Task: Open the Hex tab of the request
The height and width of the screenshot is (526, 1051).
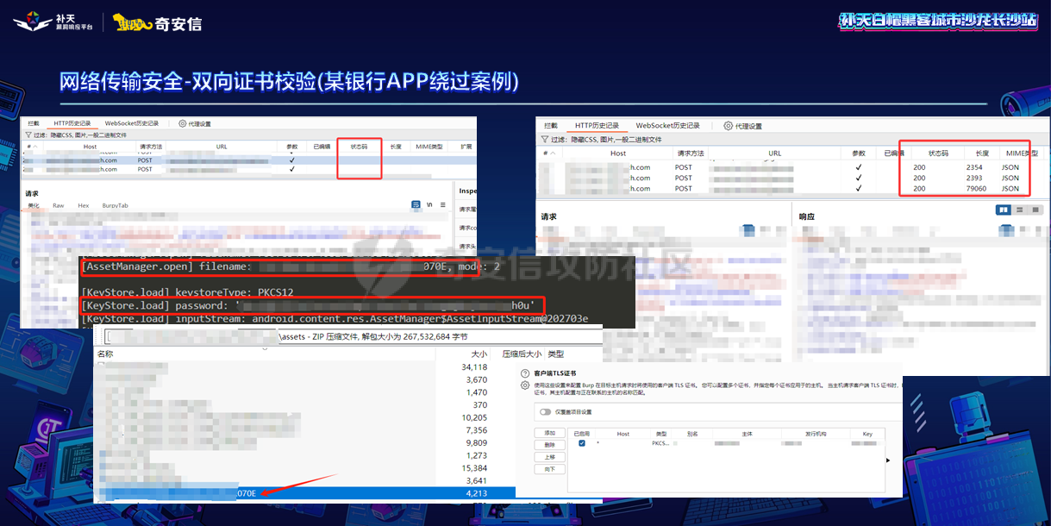Action: point(83,204)
